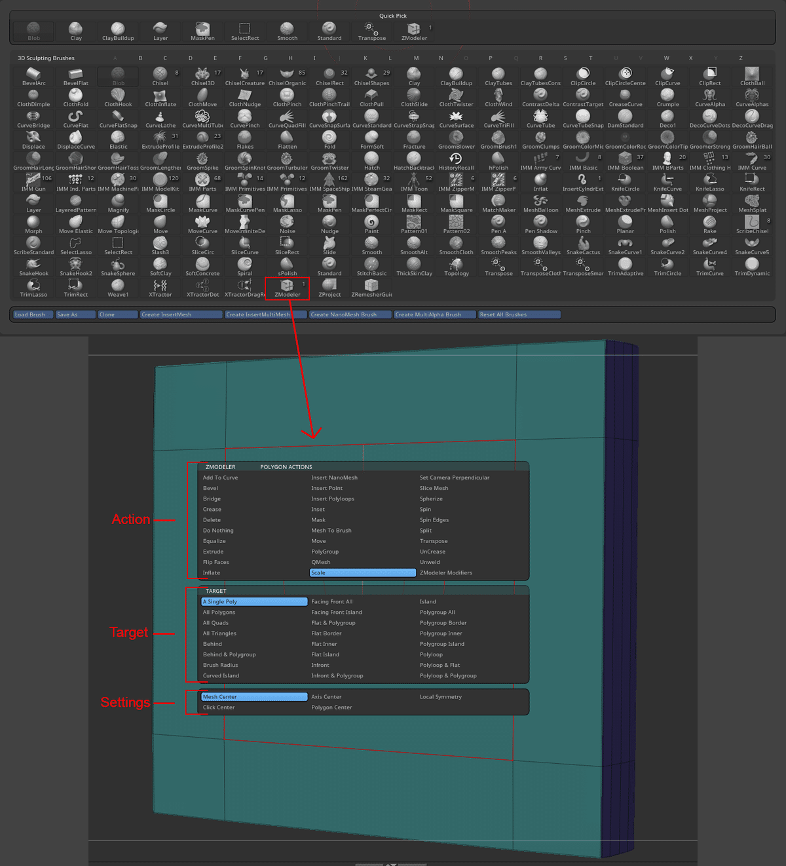Choose the DamStandard brush
Viewport: 786px width, 866px height.
coord(625,118)
